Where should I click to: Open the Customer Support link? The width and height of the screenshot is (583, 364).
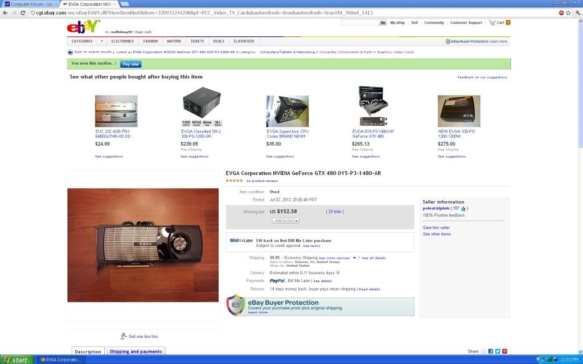(x=466, y=23)
